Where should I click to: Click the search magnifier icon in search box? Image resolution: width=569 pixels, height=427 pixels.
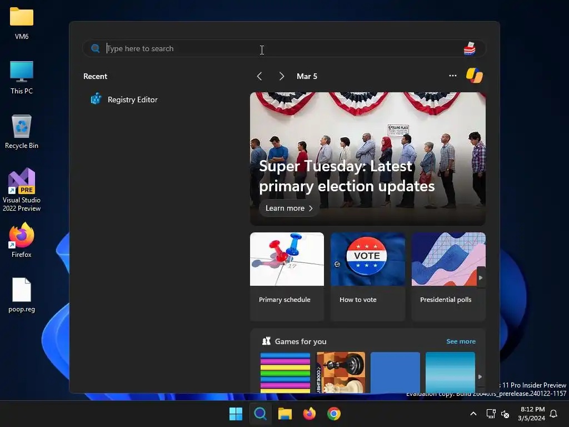point(96,48)
